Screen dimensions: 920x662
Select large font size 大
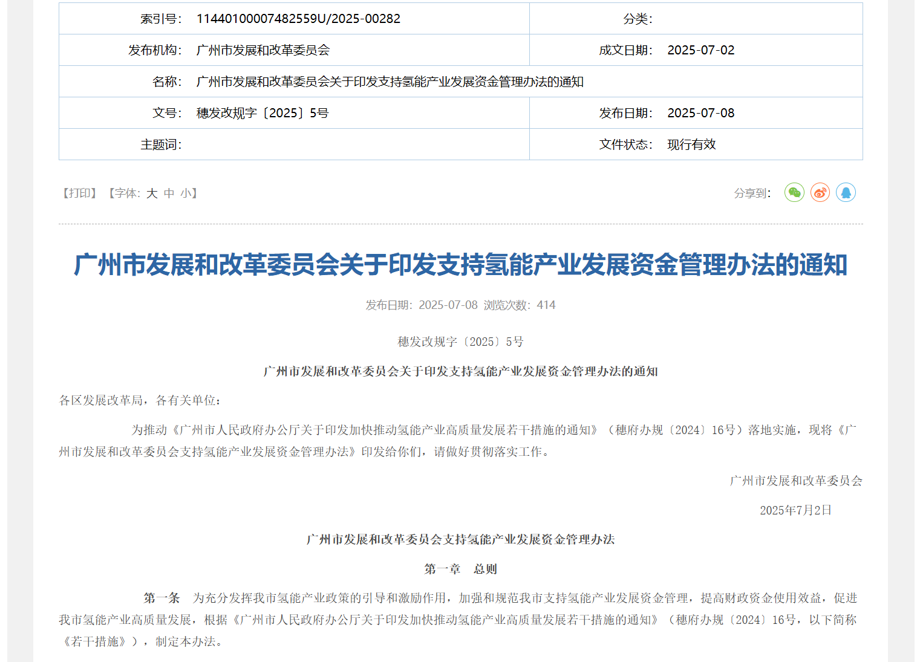[151, 193]
